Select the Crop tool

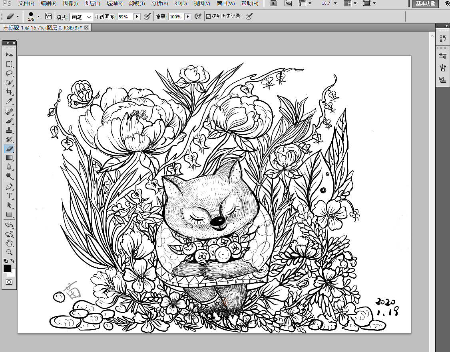[9, 92]
